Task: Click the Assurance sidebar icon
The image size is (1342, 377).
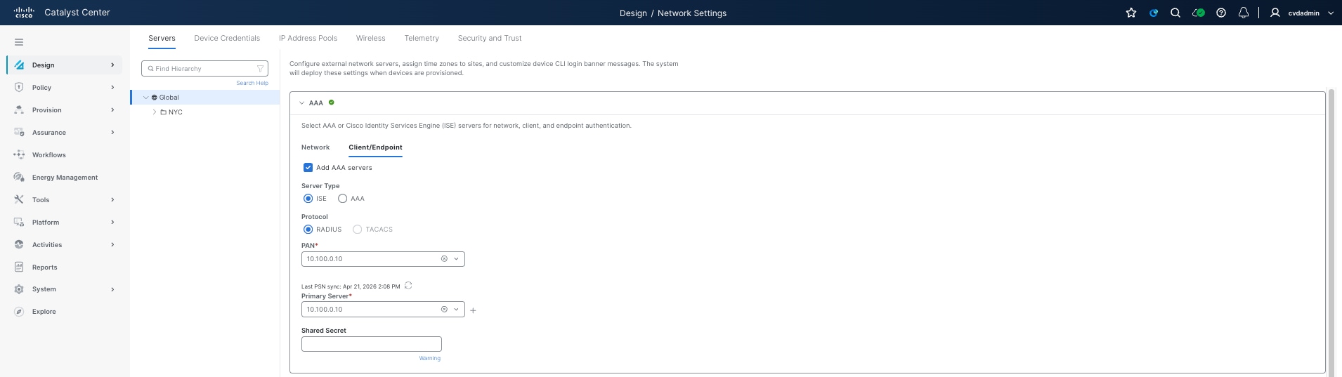Action: (x=19, y=132)
